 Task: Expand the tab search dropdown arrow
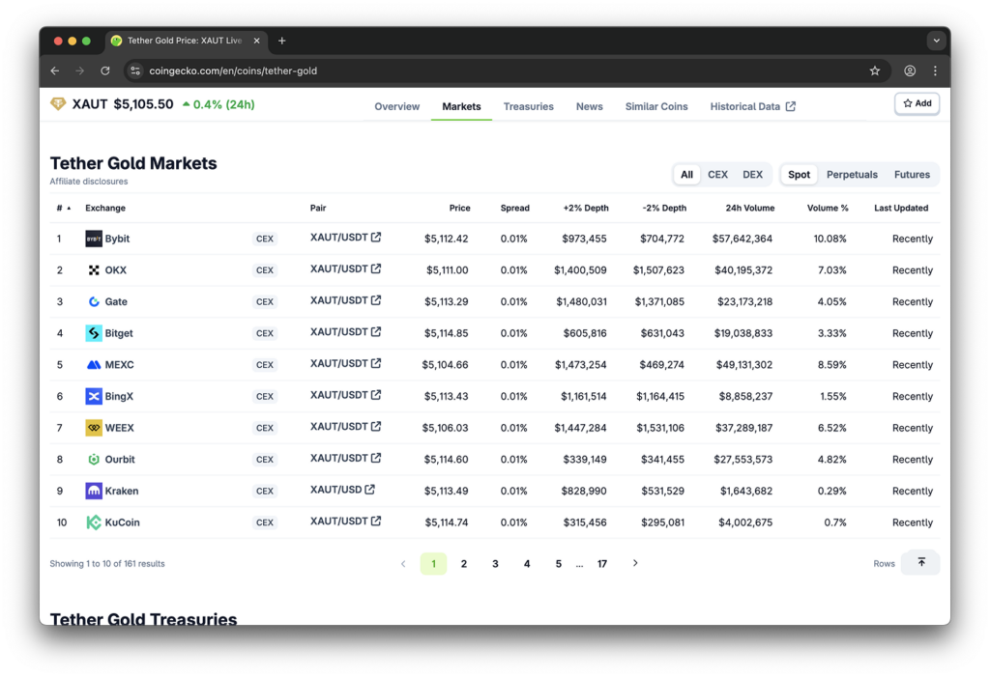tap(936, 41)
